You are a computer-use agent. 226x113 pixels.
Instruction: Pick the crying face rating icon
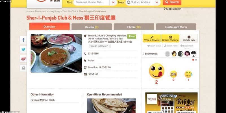188,74
